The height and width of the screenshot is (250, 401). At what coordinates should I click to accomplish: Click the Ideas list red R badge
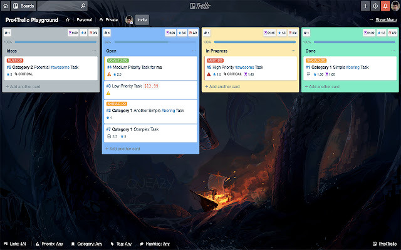pos(93,32)
